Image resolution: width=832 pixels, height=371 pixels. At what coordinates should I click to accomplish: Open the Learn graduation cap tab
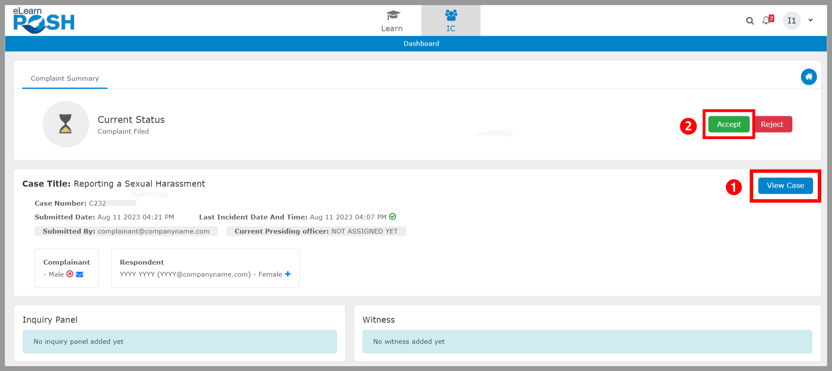click(392, 21)
